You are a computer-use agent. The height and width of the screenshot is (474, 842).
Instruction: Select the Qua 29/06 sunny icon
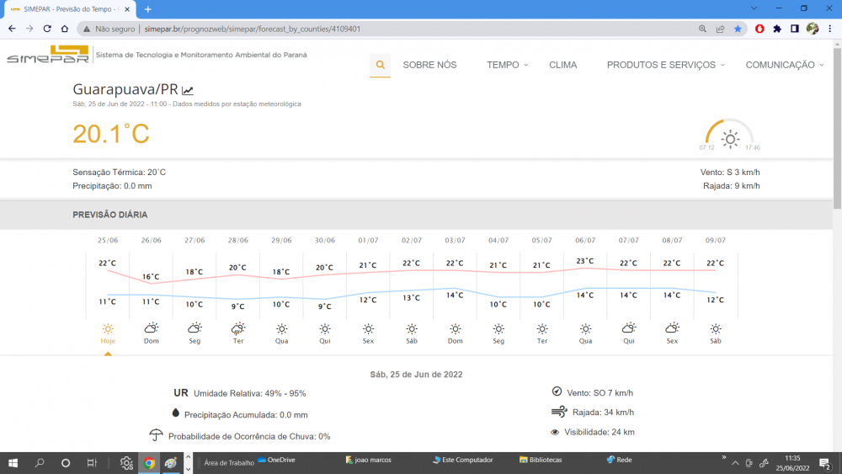pyautogui.click(x=281, y=328)
